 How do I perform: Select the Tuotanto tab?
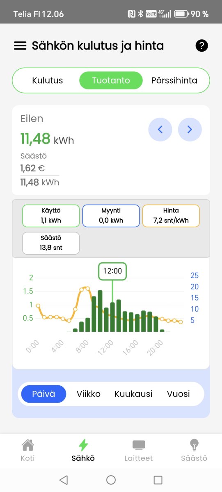tap(111, 80)
